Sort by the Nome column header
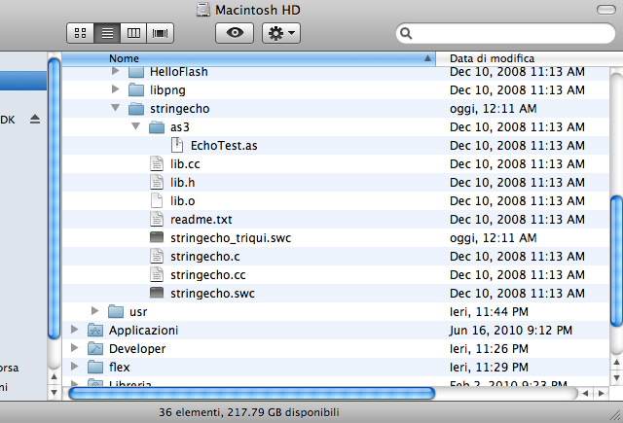This screenshot has height=423, width=623. click(249, 58)
